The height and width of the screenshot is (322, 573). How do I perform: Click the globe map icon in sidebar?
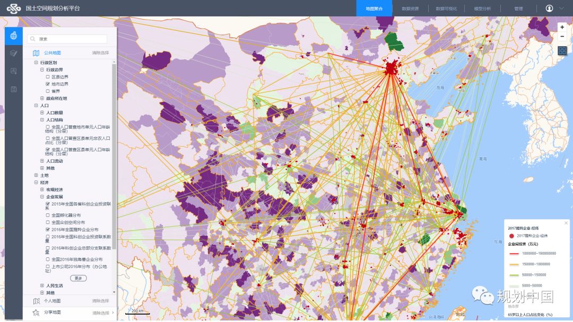point(13,35)
